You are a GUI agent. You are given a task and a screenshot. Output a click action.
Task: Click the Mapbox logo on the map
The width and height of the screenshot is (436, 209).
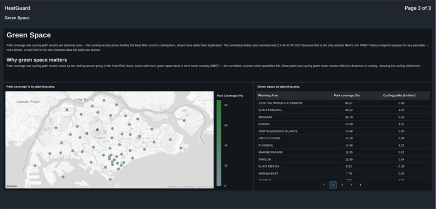tap(11, 186)
